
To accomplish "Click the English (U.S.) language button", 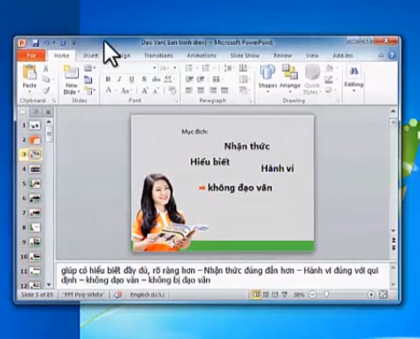I will 147,295.
